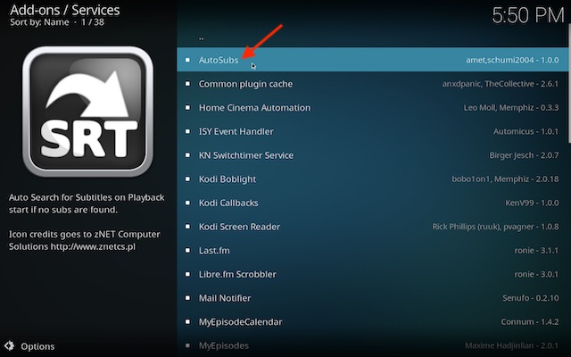Click bullet icon beside Kodi Callbacks
The width and height of the screenshot is (571, 357).
pyautogui.click(x=187, y=203)
